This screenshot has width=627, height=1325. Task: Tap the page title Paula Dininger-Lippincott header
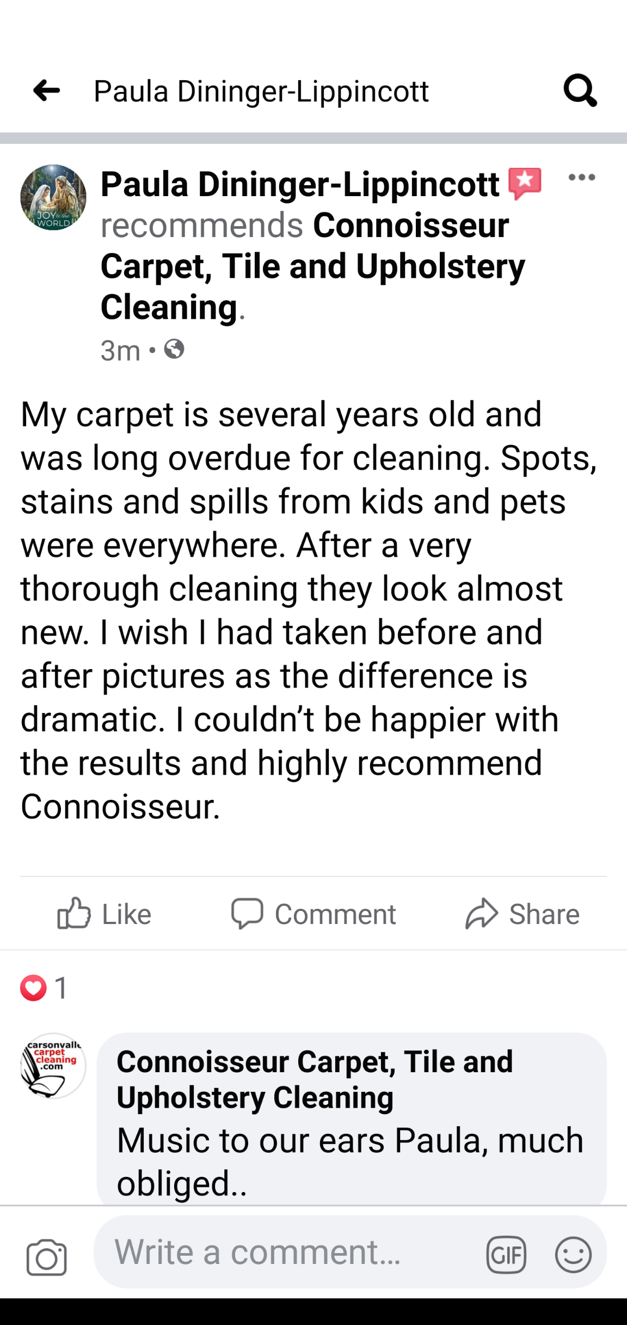point(261,91)
